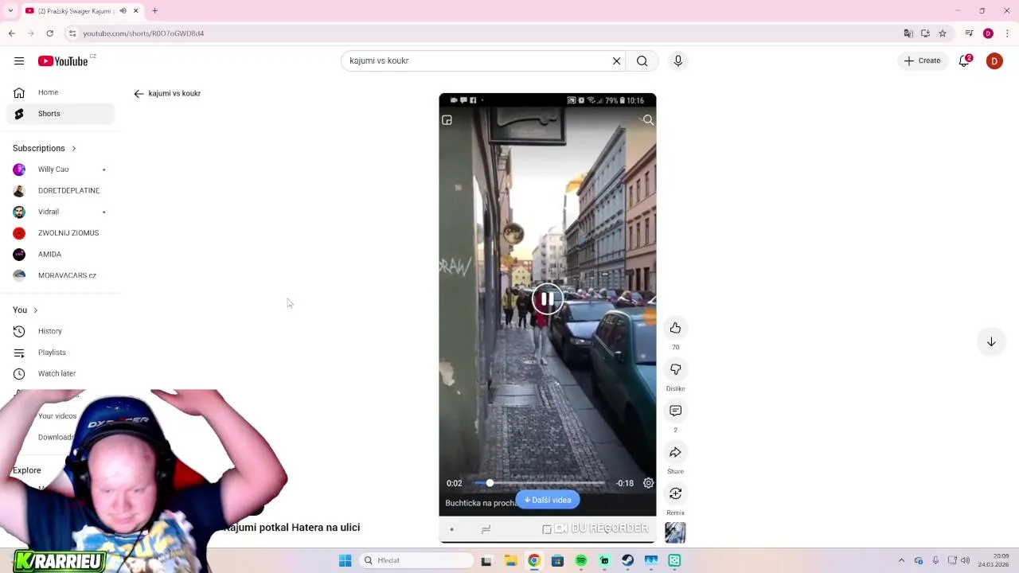Image resolution: width=1019 pixels, height=573 pixels.
Task: Open the Windows Start menu
Action: pyautogui.click(x=345, y=561)
